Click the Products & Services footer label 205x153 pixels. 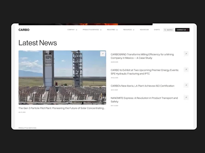point(27,128)
